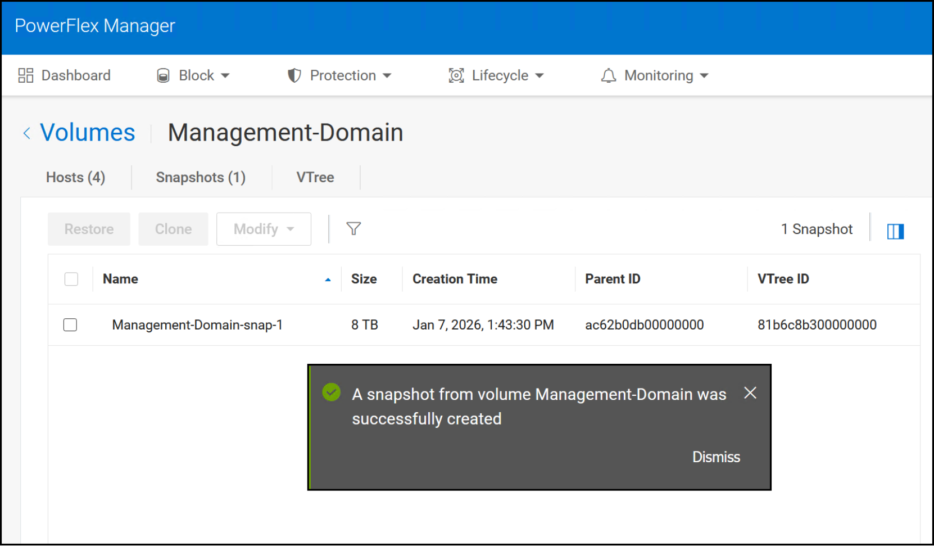Image resolution: width=934 pixels, height=546 pixels.
Task: Expand the Lifecycle menu dropdown arrow
Action: [x=539, y=75]
